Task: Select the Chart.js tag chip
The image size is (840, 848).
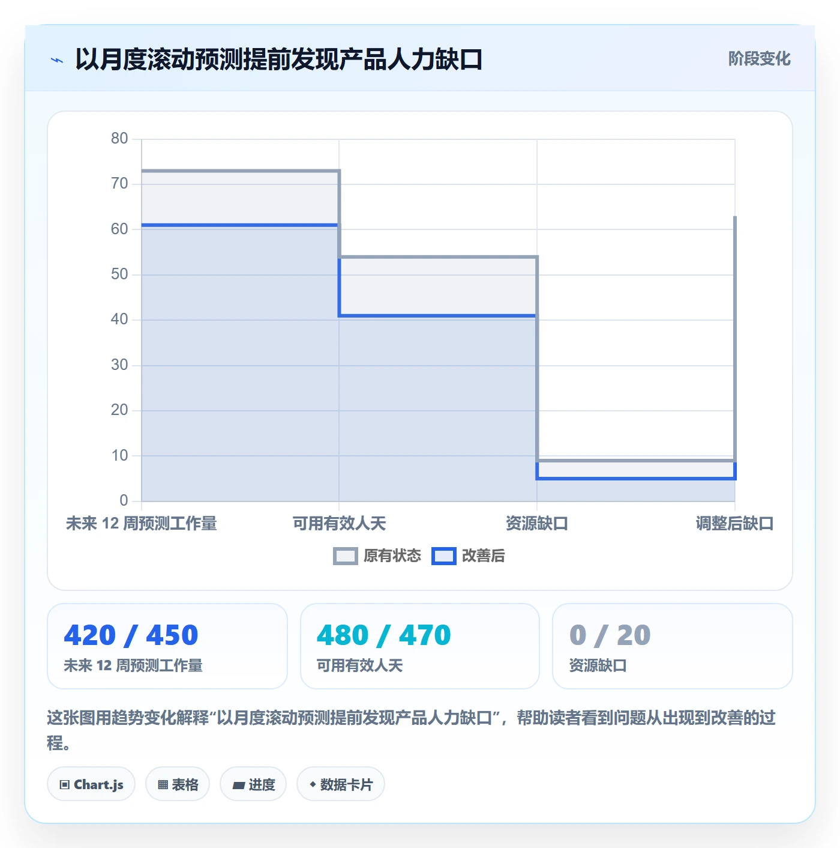Action: (x=91, y=784)
